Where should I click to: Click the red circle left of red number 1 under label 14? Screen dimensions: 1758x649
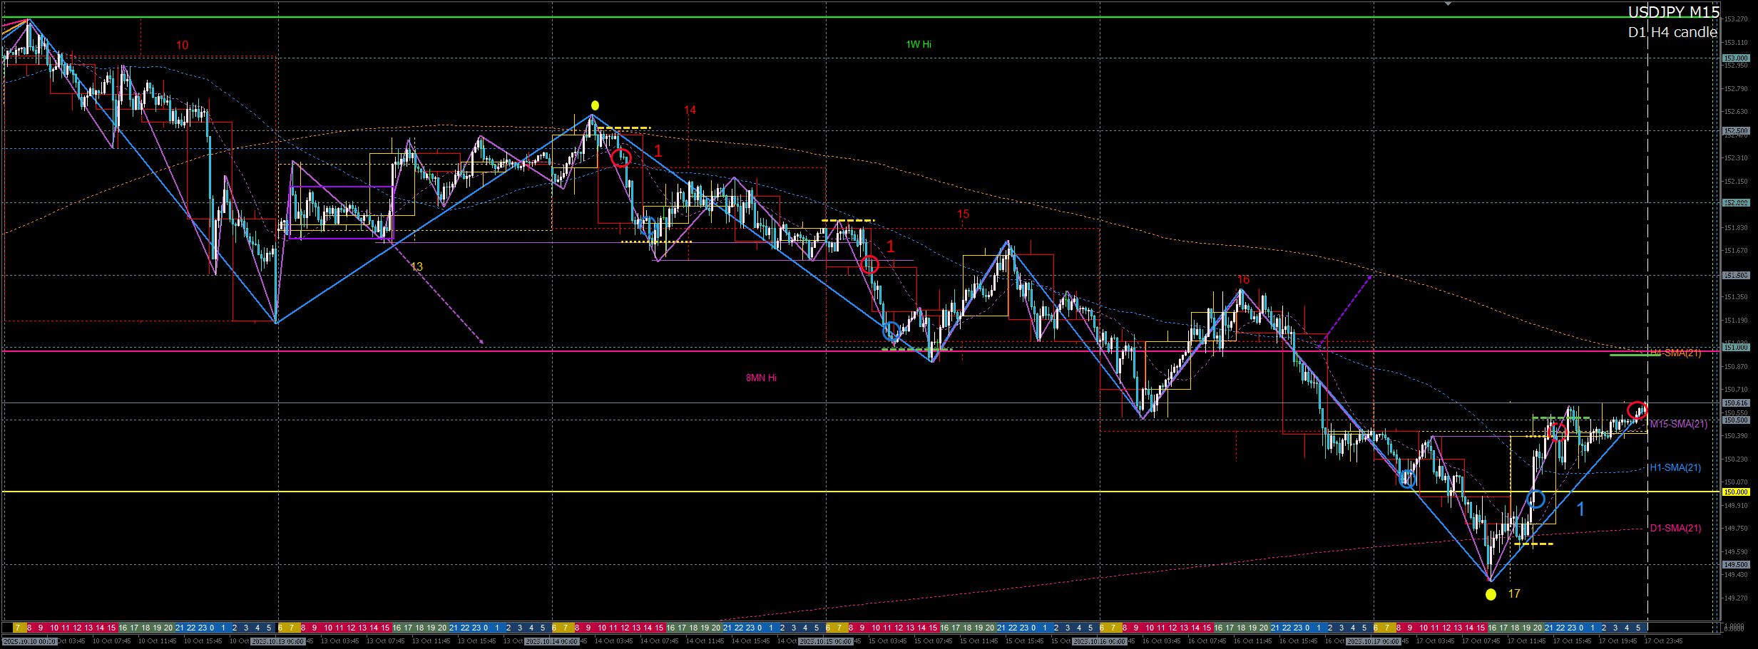pyautogui.click(x=621, y=157)
